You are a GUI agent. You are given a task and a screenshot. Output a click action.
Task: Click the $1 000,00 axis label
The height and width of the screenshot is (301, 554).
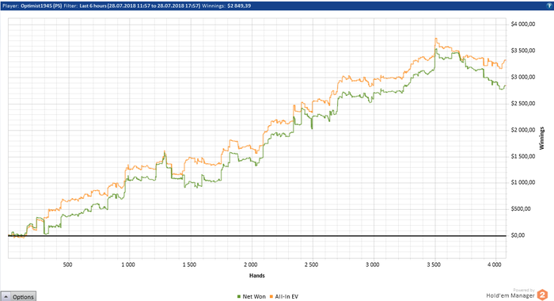(523, 182)
